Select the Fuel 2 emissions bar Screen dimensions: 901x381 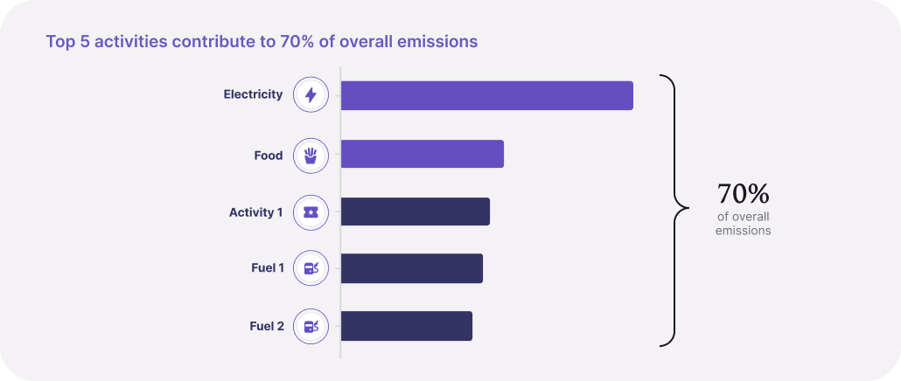pyautogui.click(x=407, y=326)
